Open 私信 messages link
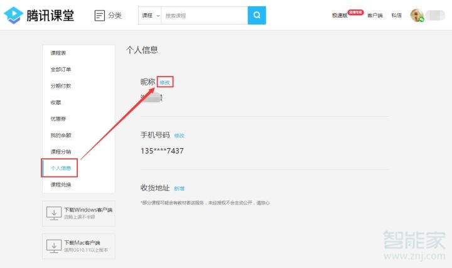 (x=396, y=15)
